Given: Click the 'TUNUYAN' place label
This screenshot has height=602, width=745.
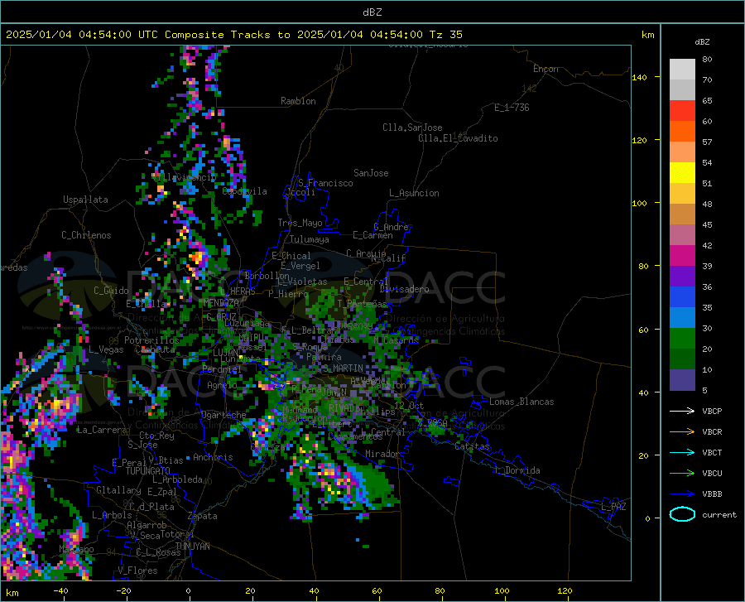Looking at the screenshot, I should [192, 547].
